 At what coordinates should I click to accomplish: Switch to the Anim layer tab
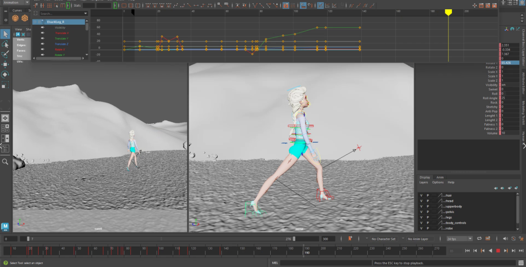pos(440,177)
